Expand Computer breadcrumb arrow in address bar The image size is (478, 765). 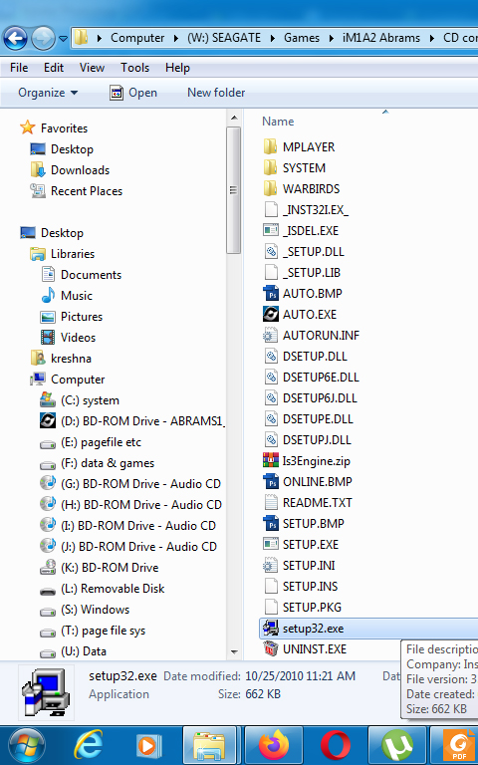pyautogui.click(x=176, y=38)
